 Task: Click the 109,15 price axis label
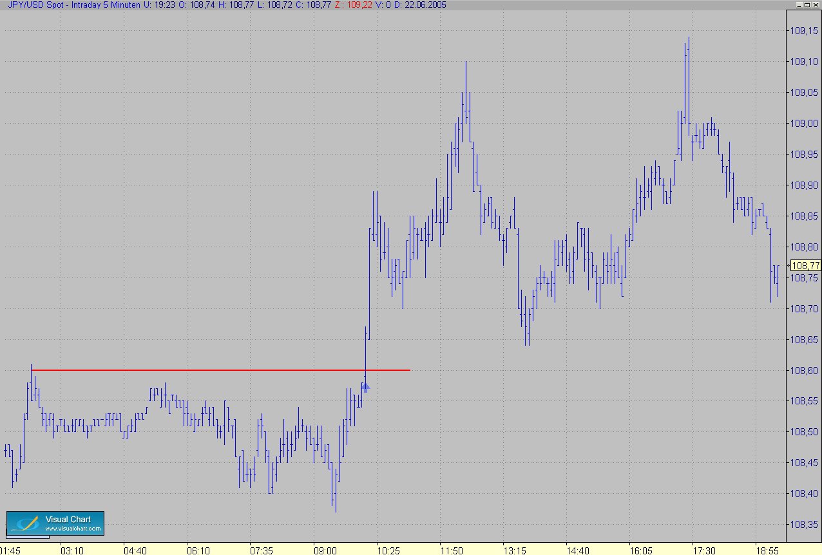click(x=804, y=30)
